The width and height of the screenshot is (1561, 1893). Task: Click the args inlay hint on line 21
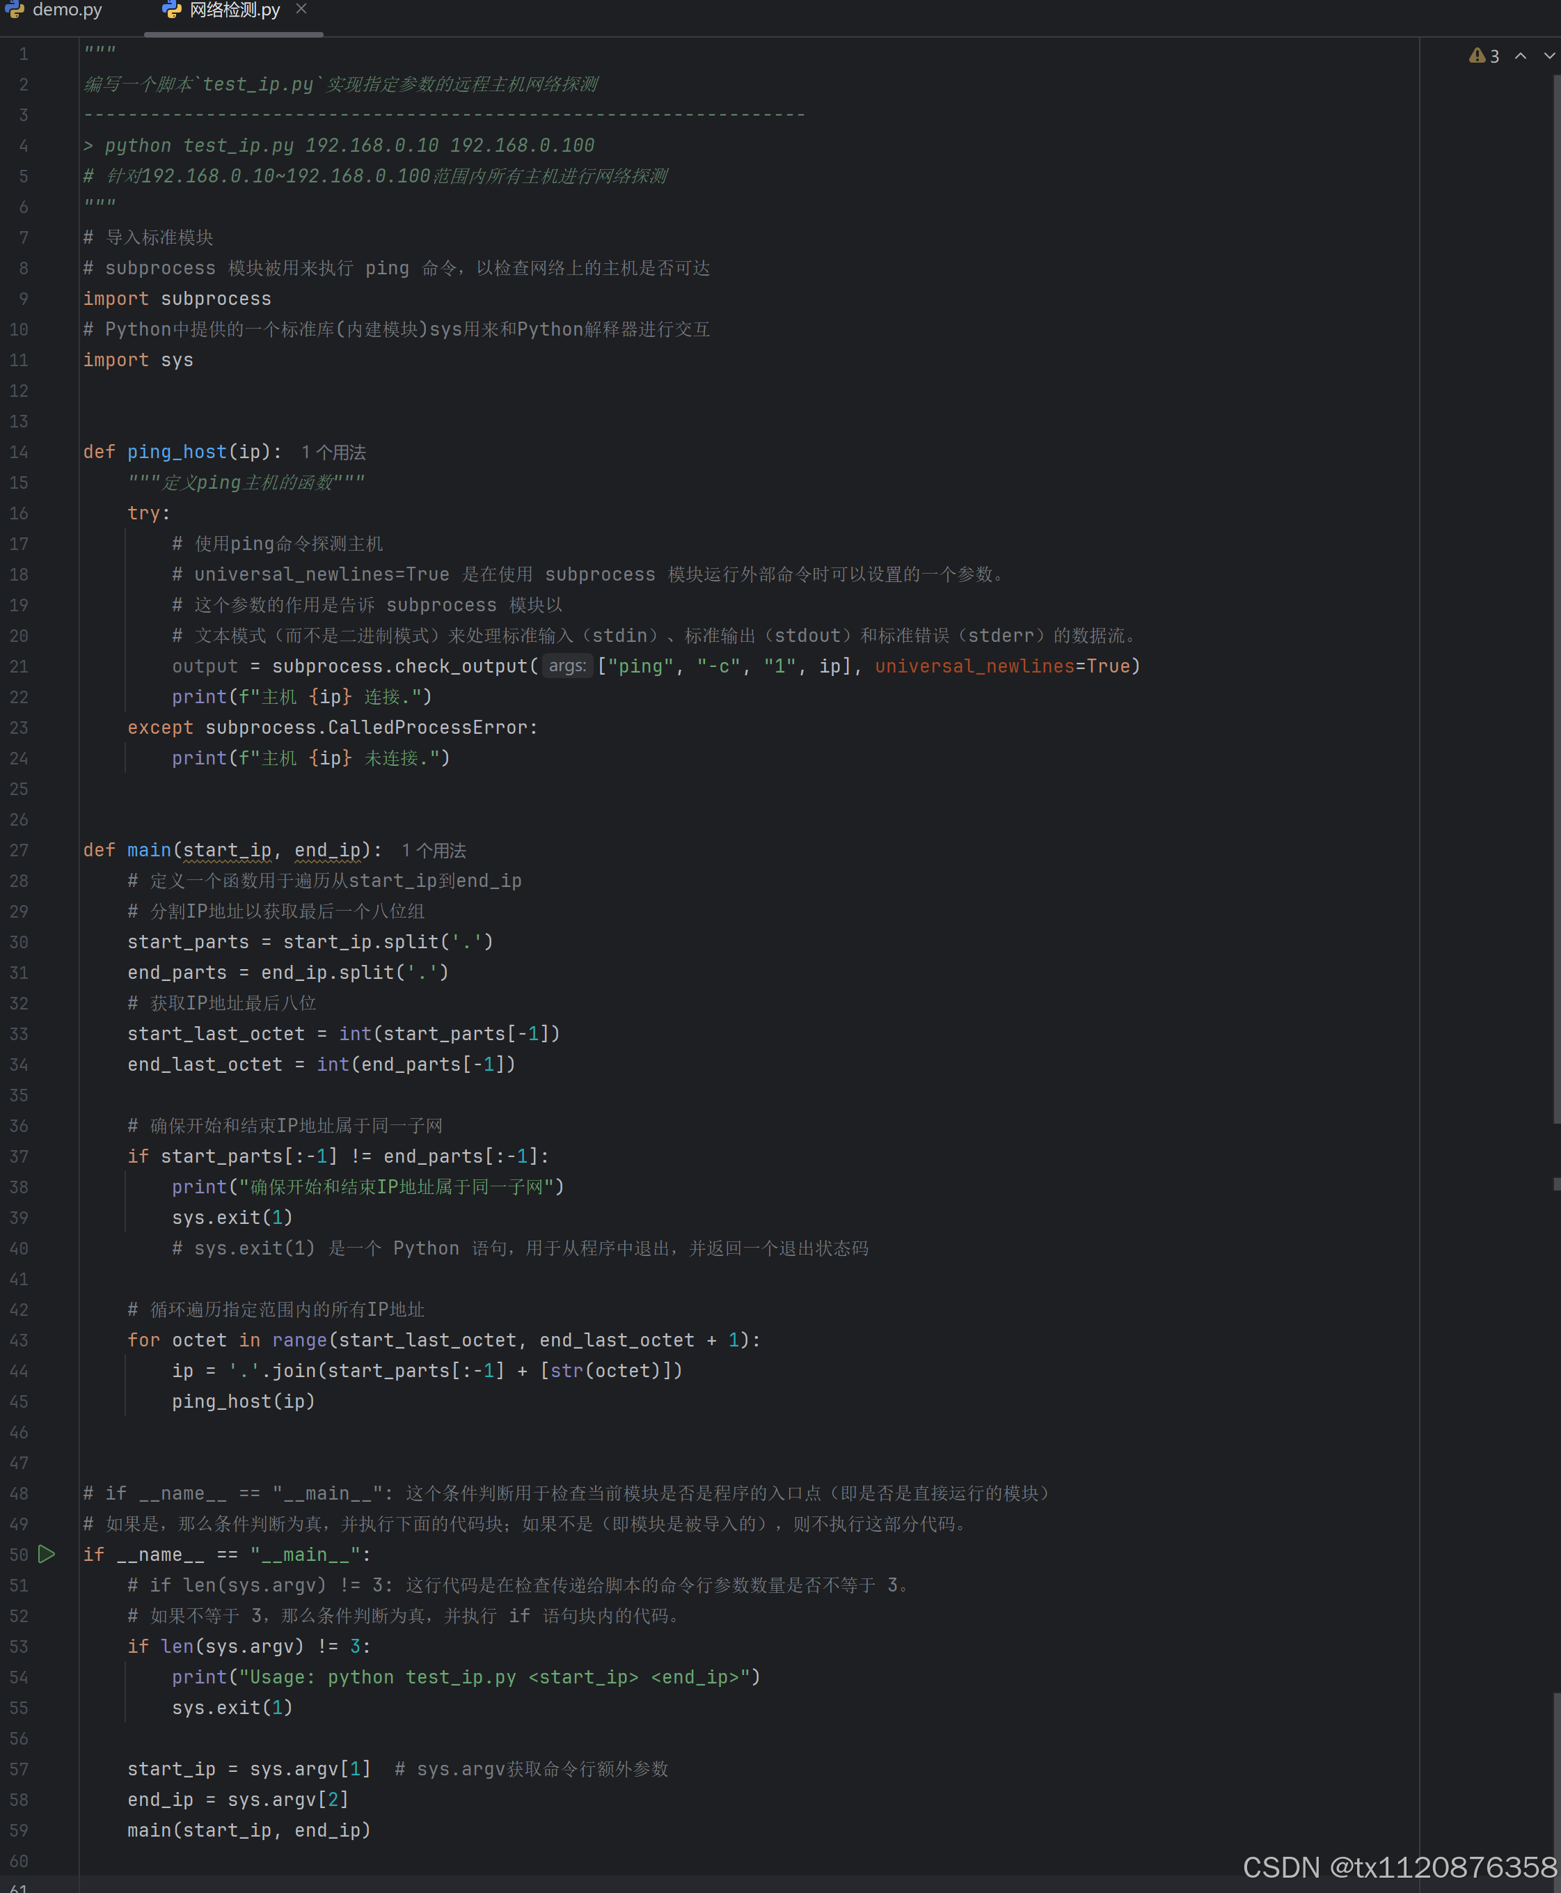point(567,666)
